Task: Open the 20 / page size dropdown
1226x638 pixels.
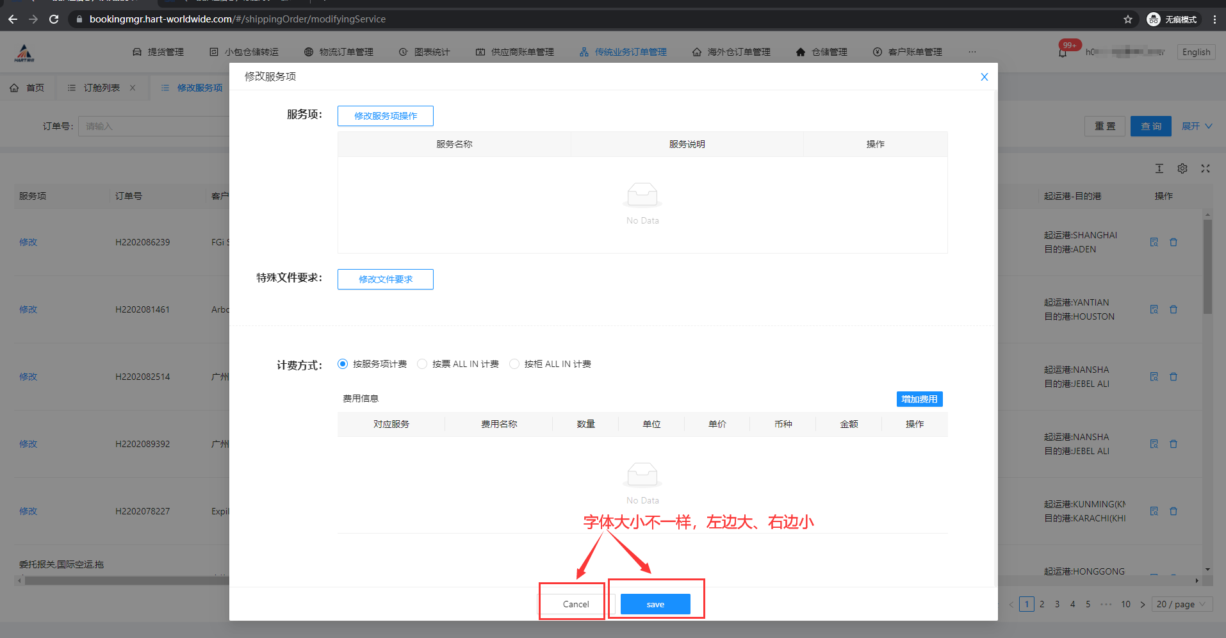Action: point(1181,604)
